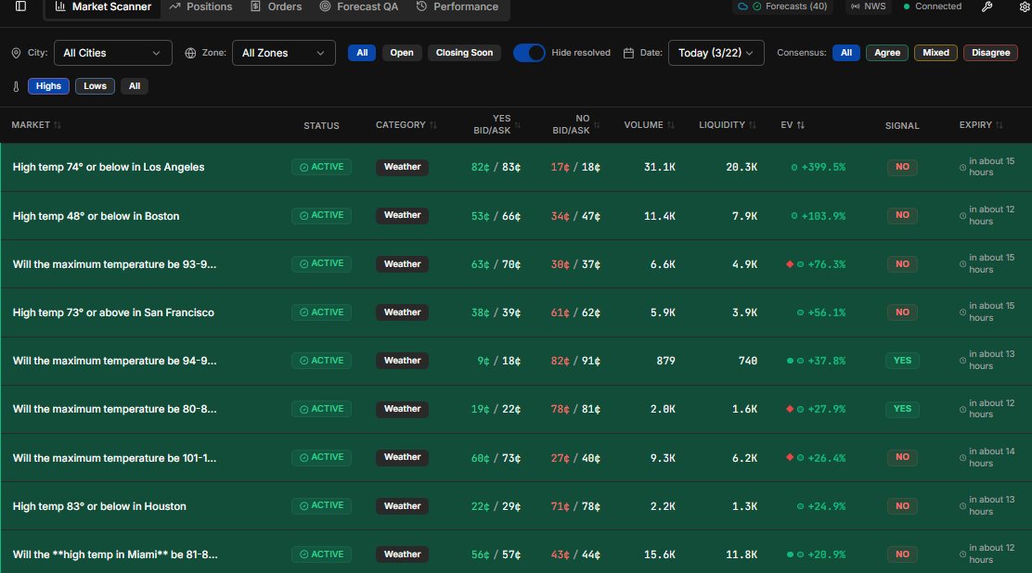This screenshot has height=573, width=1032.
Task: Open the wrench tools icon
Action: [x=987, y=6]
